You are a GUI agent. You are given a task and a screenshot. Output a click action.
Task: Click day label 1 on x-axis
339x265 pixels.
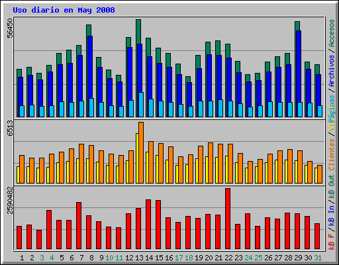[22, 258]
